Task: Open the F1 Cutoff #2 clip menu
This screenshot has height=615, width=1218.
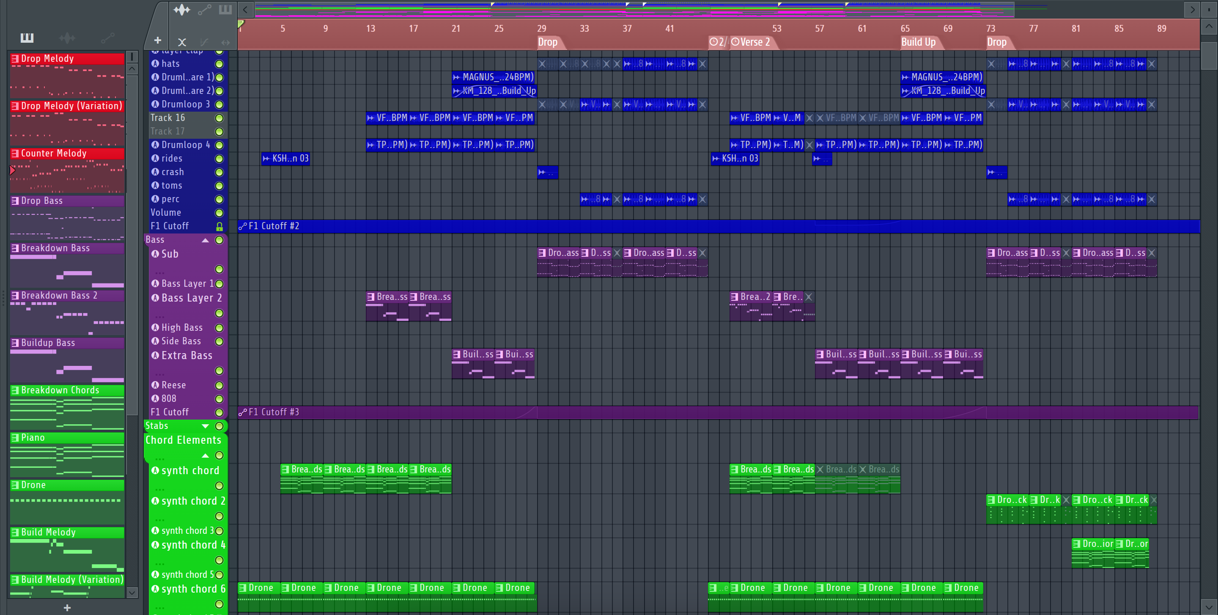Action: tap(243, 226)
